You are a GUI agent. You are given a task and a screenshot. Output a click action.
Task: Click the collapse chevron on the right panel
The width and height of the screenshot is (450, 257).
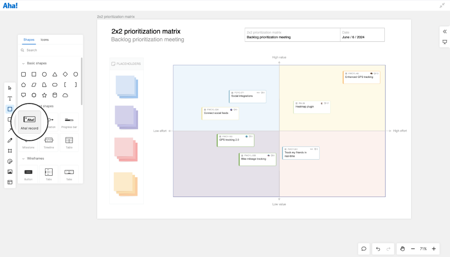[445, 31]
